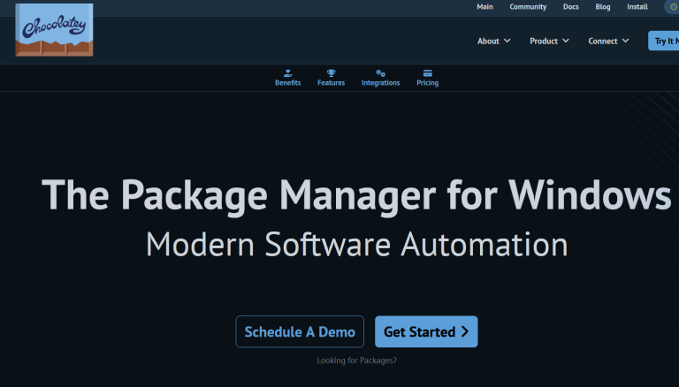Click the Get Started button
The width and height of the screenshot is (679, 387).
[x=426, y=332]
